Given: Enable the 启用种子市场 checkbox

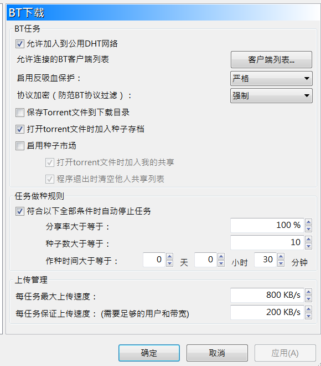Looking at the screenshot, I should tap(20, 146).
